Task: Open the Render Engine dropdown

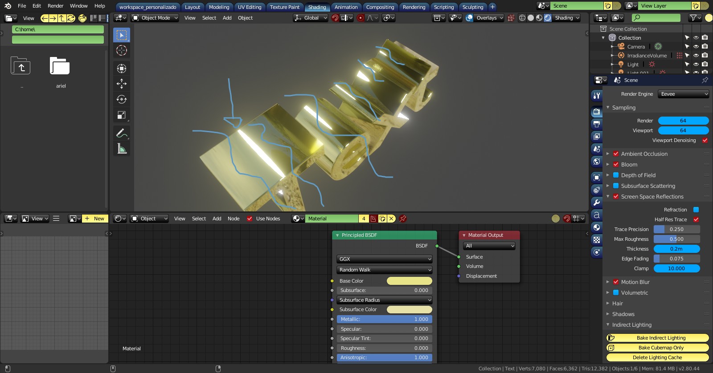Action: point(684,94)
